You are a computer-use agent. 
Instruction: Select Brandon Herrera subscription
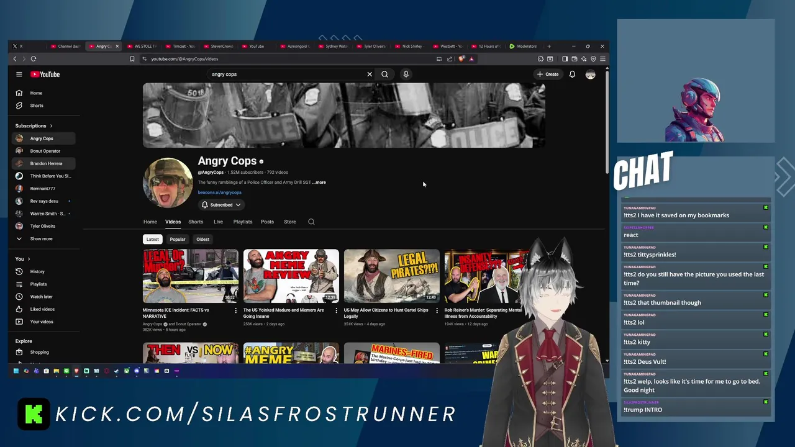pos(43,163)
